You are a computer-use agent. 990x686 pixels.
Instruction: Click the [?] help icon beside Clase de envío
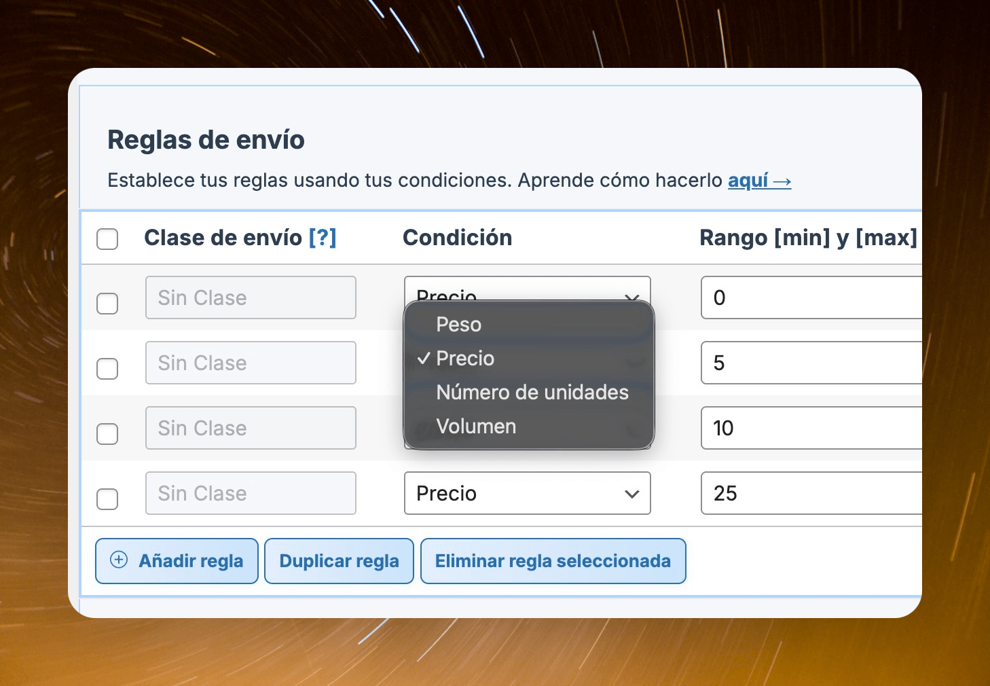tap(323, 238)
